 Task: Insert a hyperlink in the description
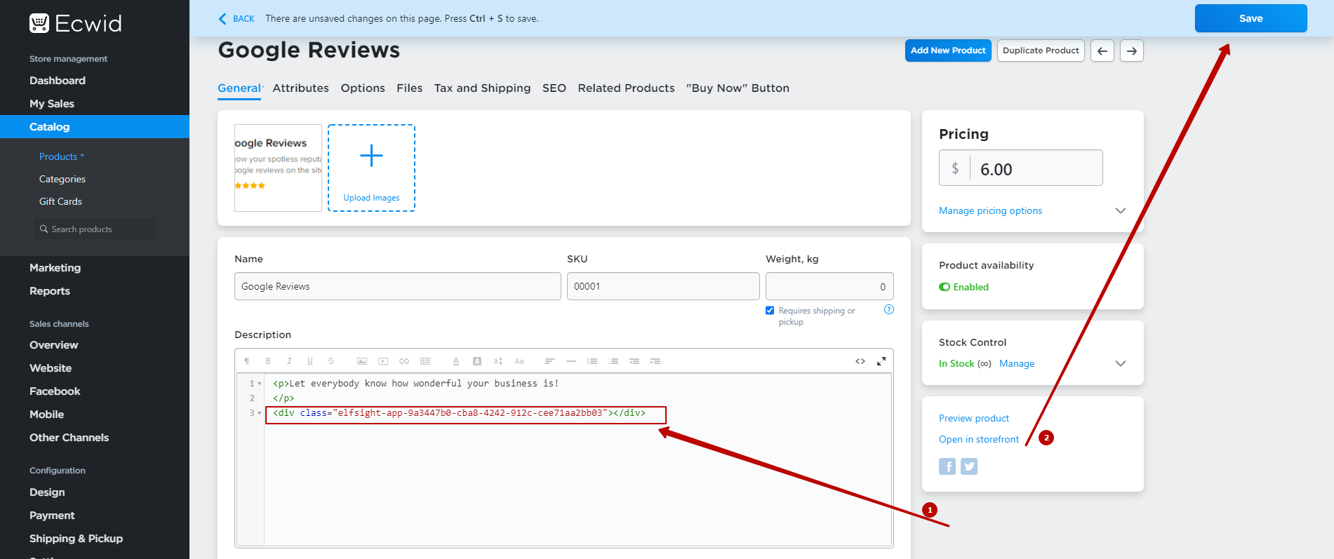[x=404, y=361]
